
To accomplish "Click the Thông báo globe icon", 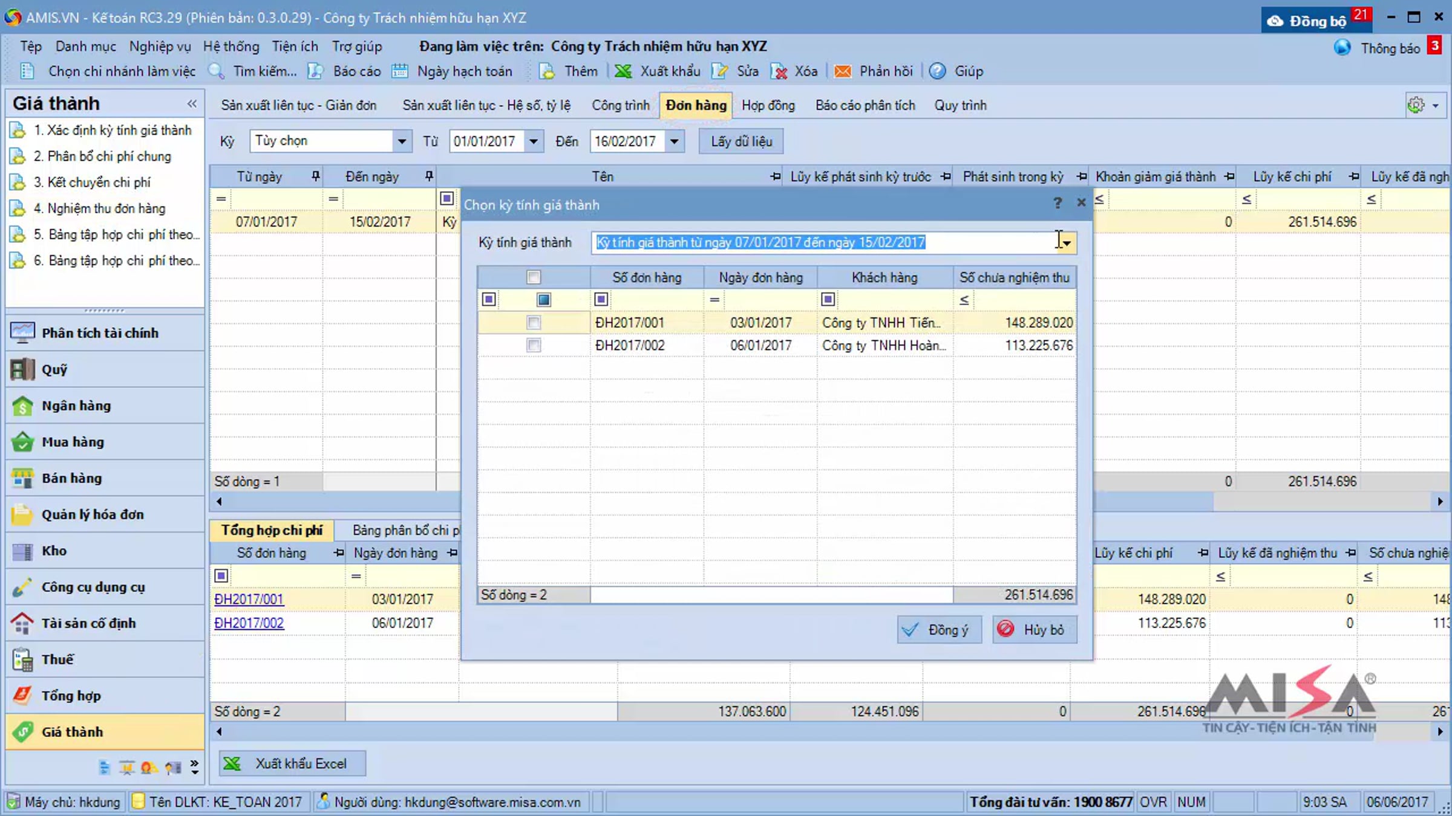I will [x=1342, y=47].
